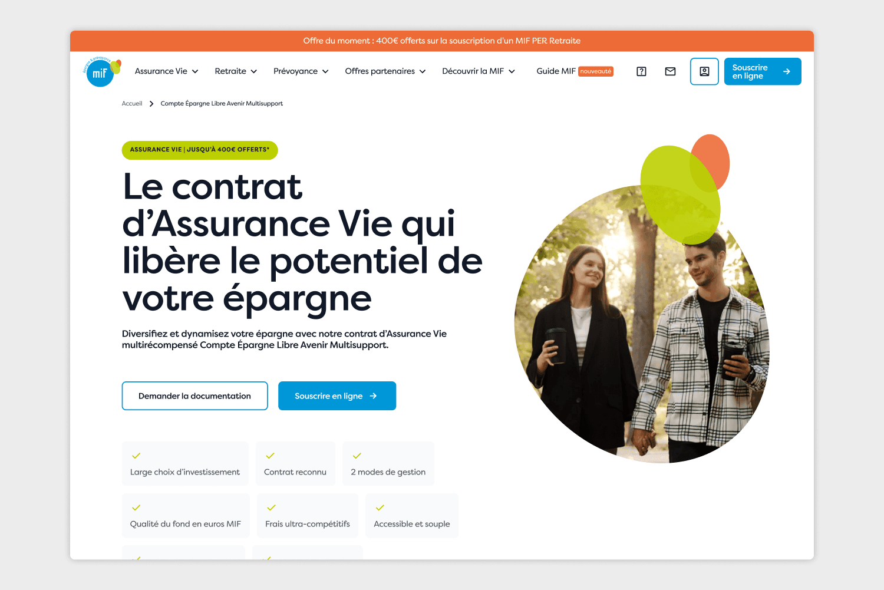Click the envelope contact icon
The image size is (884, 590).
670,71
